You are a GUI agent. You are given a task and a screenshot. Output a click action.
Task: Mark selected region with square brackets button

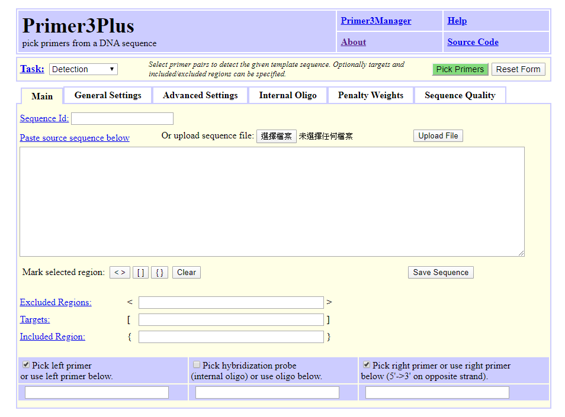(140, 272)
